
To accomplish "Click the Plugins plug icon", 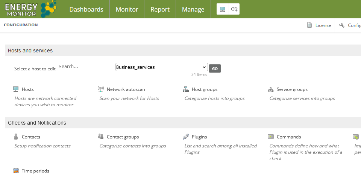I will tap(185, 137).
